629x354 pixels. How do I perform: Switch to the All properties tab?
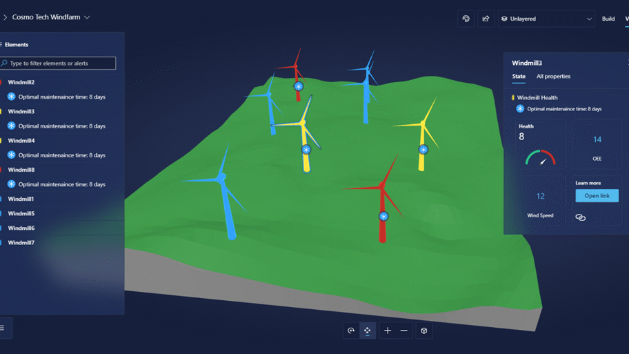tap(553, 77)
